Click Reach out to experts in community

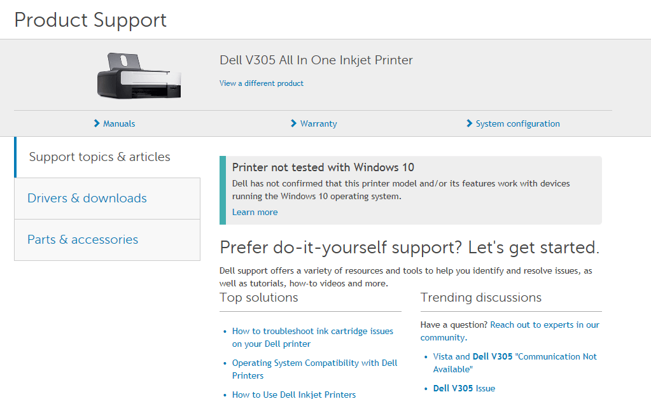point(510,331)
